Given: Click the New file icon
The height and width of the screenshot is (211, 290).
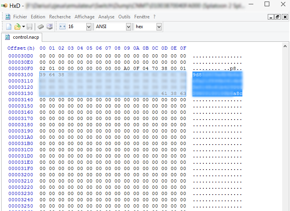Looking at the screenshot, I should [9, 27].
